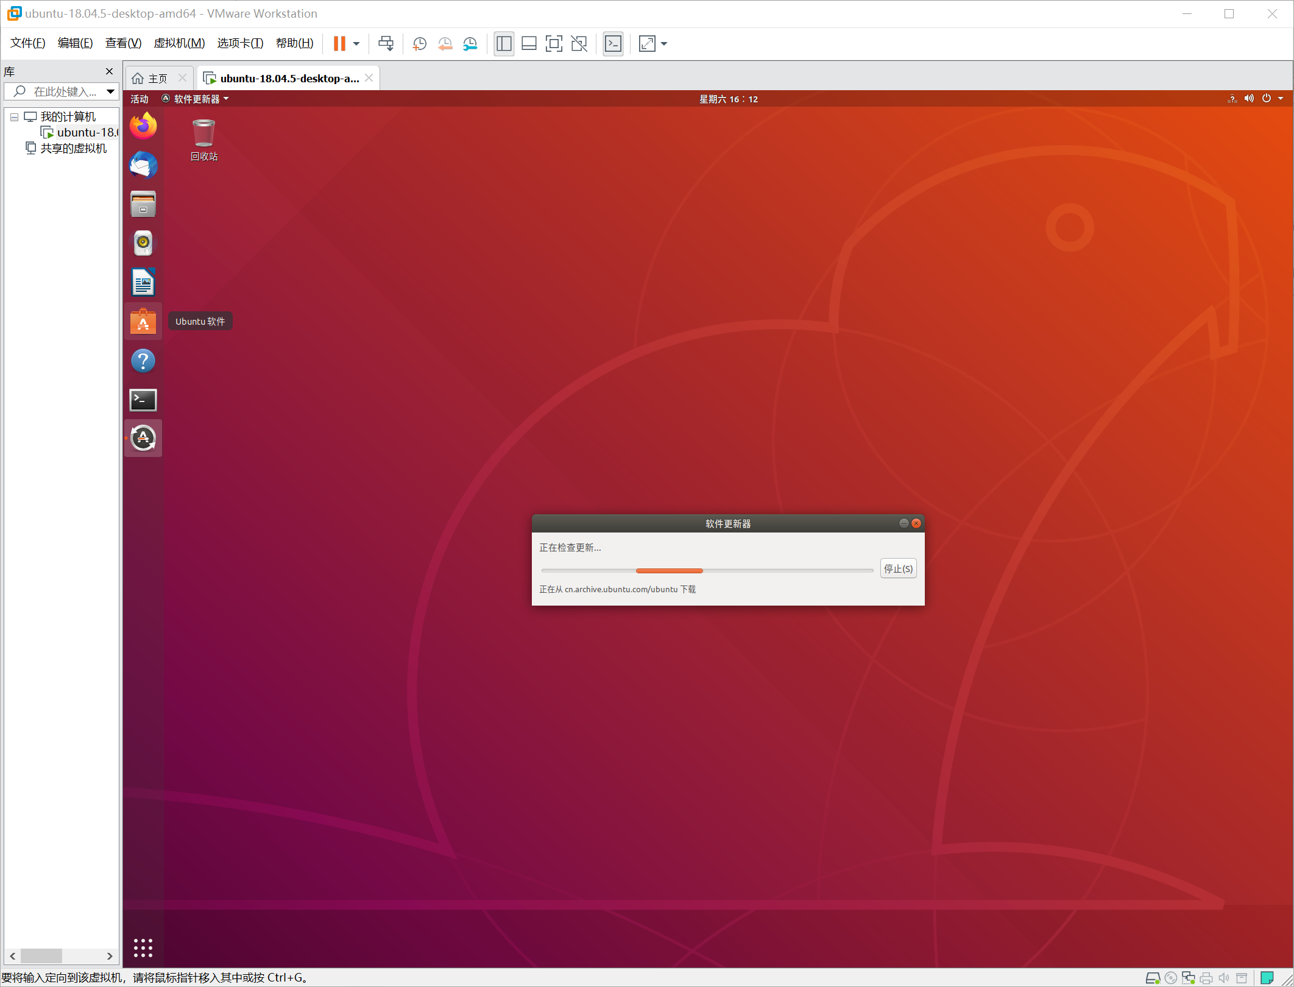The image size is (1294, 987).
Task: Select 共享的虚拟机 in library tree
Action: click(66, 149)
